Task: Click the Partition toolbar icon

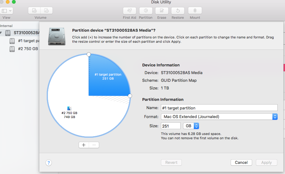Action: (146, 10)
